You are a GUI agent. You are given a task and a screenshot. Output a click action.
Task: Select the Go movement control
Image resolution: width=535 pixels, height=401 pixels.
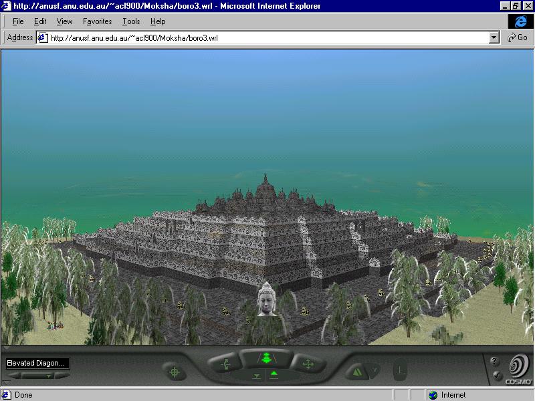(265, 359)
